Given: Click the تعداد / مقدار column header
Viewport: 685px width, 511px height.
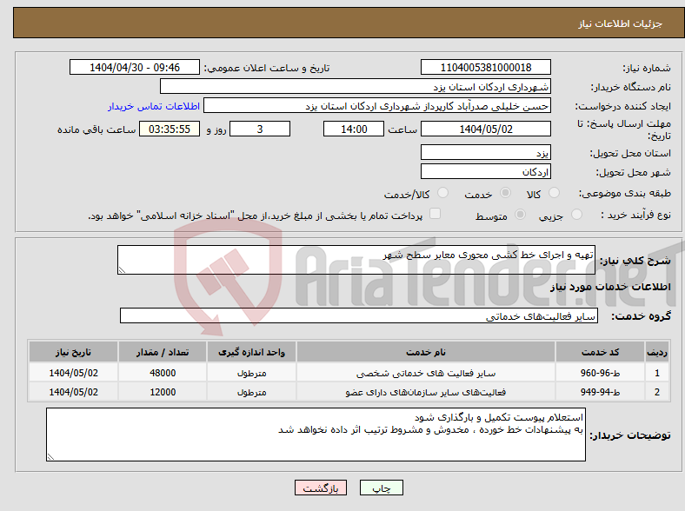Looking at the screenshot, I should point(163,352).
